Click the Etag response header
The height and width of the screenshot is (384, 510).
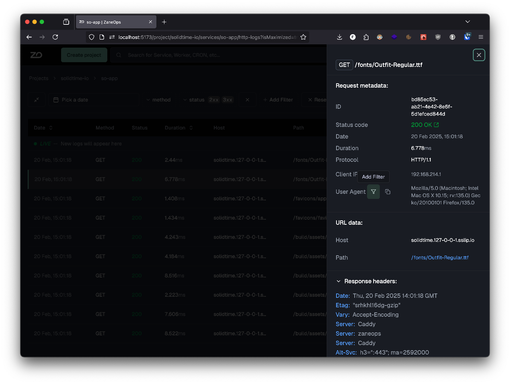pyautogui.click(x=368, y=305)
